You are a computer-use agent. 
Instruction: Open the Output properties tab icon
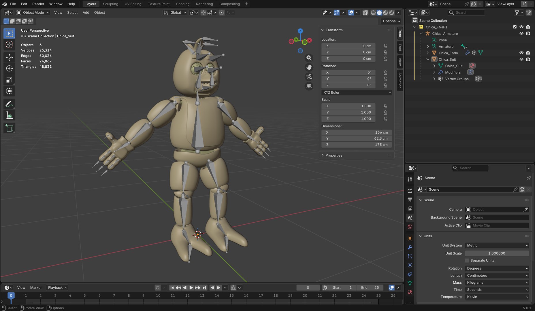410,200
